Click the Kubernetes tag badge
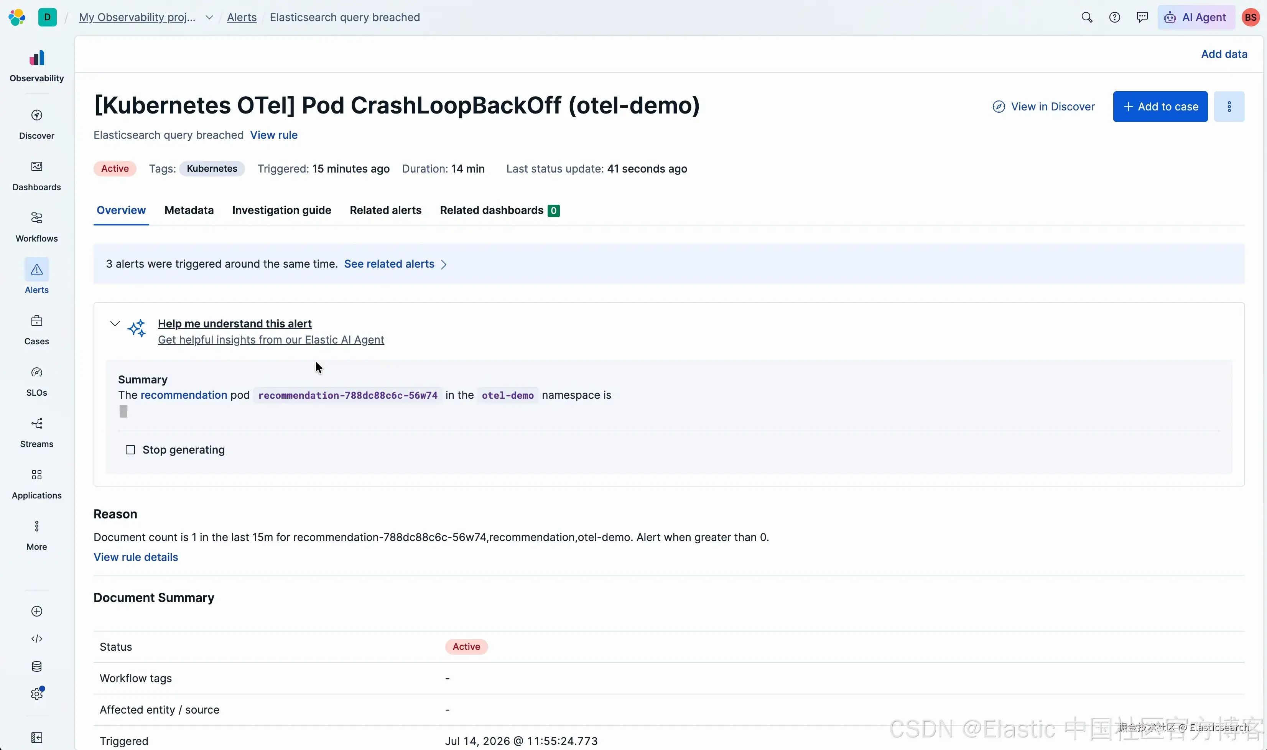The width and height of the screenshot is (1267, 750). click(x=212, y=169)
